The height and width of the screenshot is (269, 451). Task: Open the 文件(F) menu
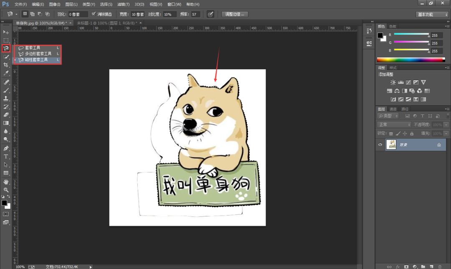pyautogui.click(x=20, y=4)
